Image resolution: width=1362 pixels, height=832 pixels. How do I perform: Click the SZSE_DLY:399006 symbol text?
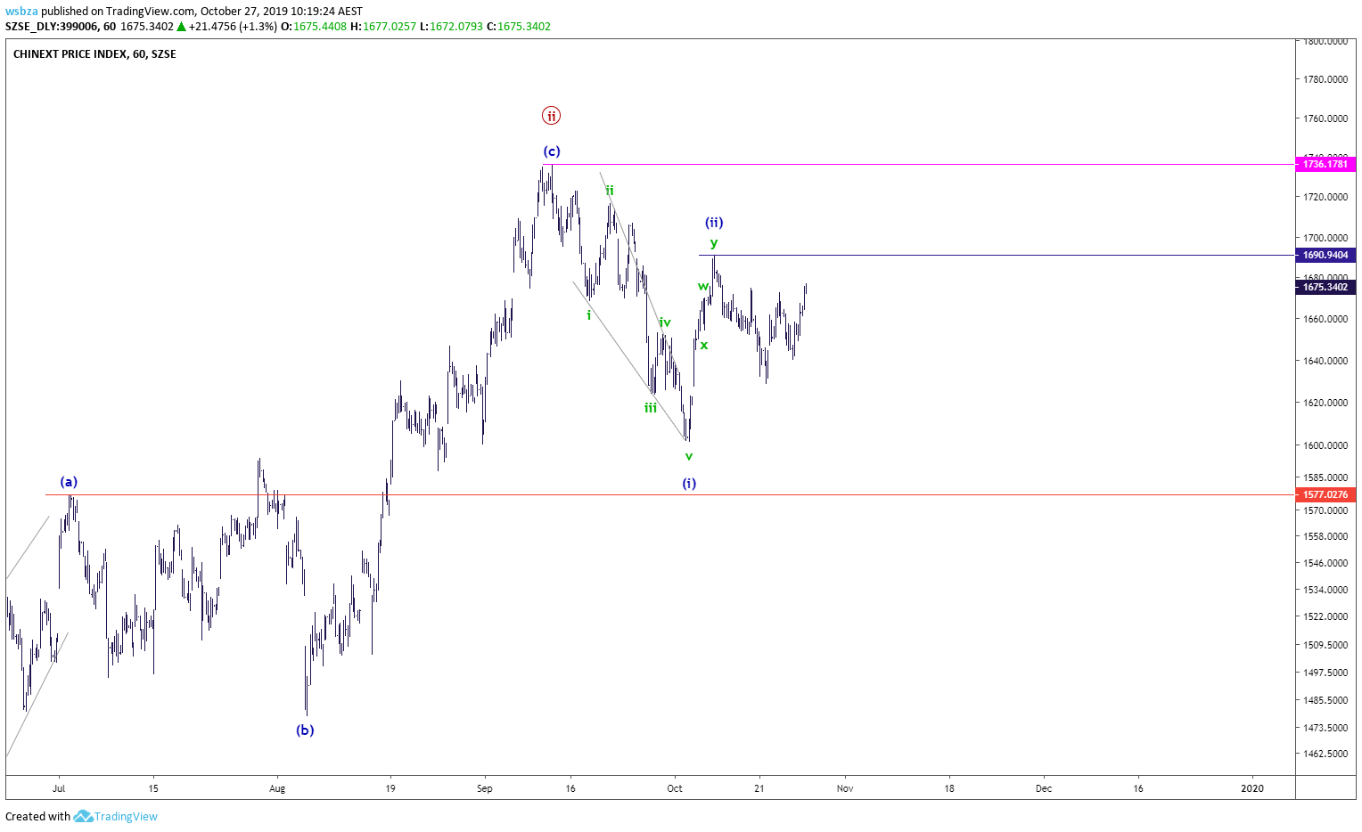point(53,26)
